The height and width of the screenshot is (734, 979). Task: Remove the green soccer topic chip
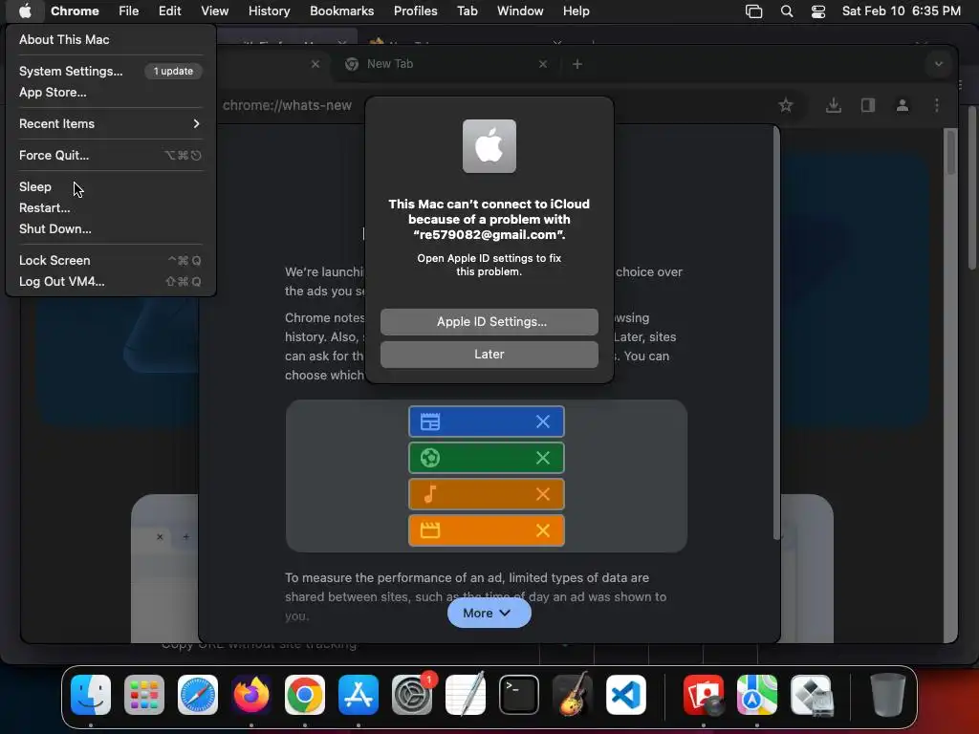coord(543,458)
